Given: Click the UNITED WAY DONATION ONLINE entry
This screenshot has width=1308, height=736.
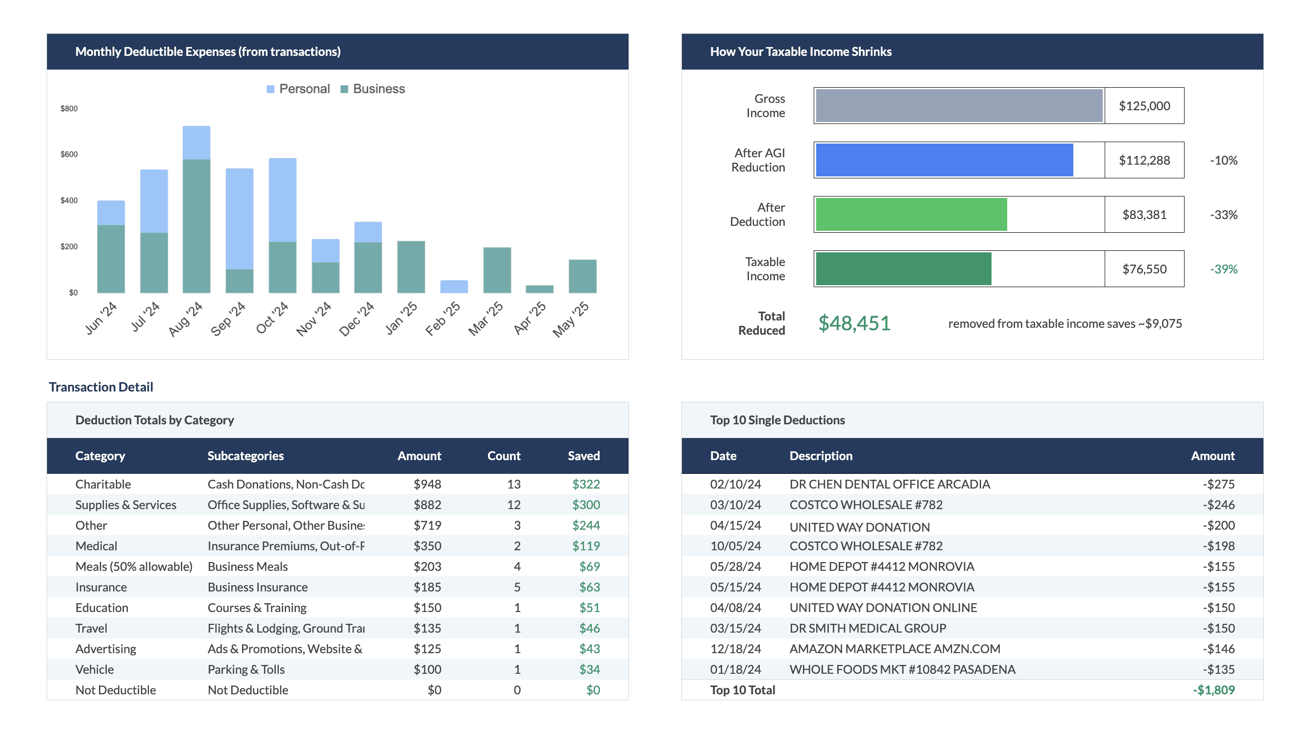Looking at the screenshot, I should [883, 608].
